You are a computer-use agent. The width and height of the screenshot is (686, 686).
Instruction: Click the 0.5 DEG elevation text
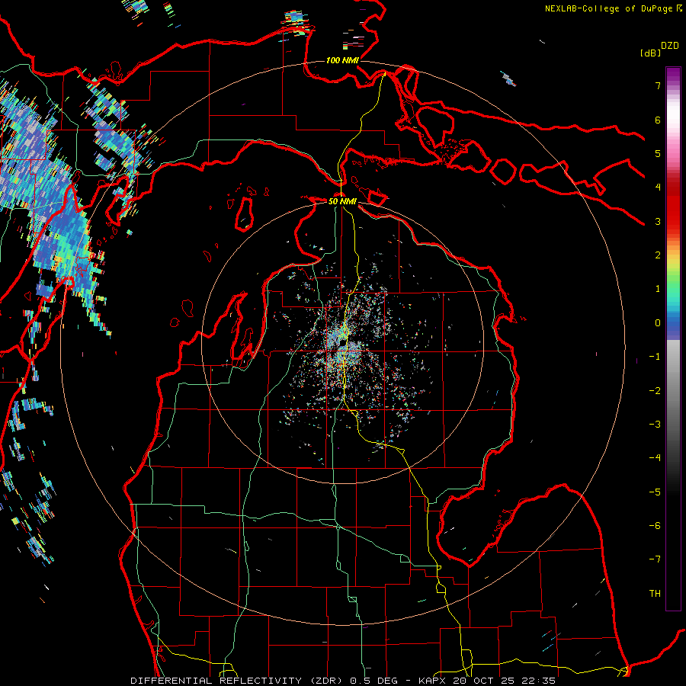pos(374,681)
